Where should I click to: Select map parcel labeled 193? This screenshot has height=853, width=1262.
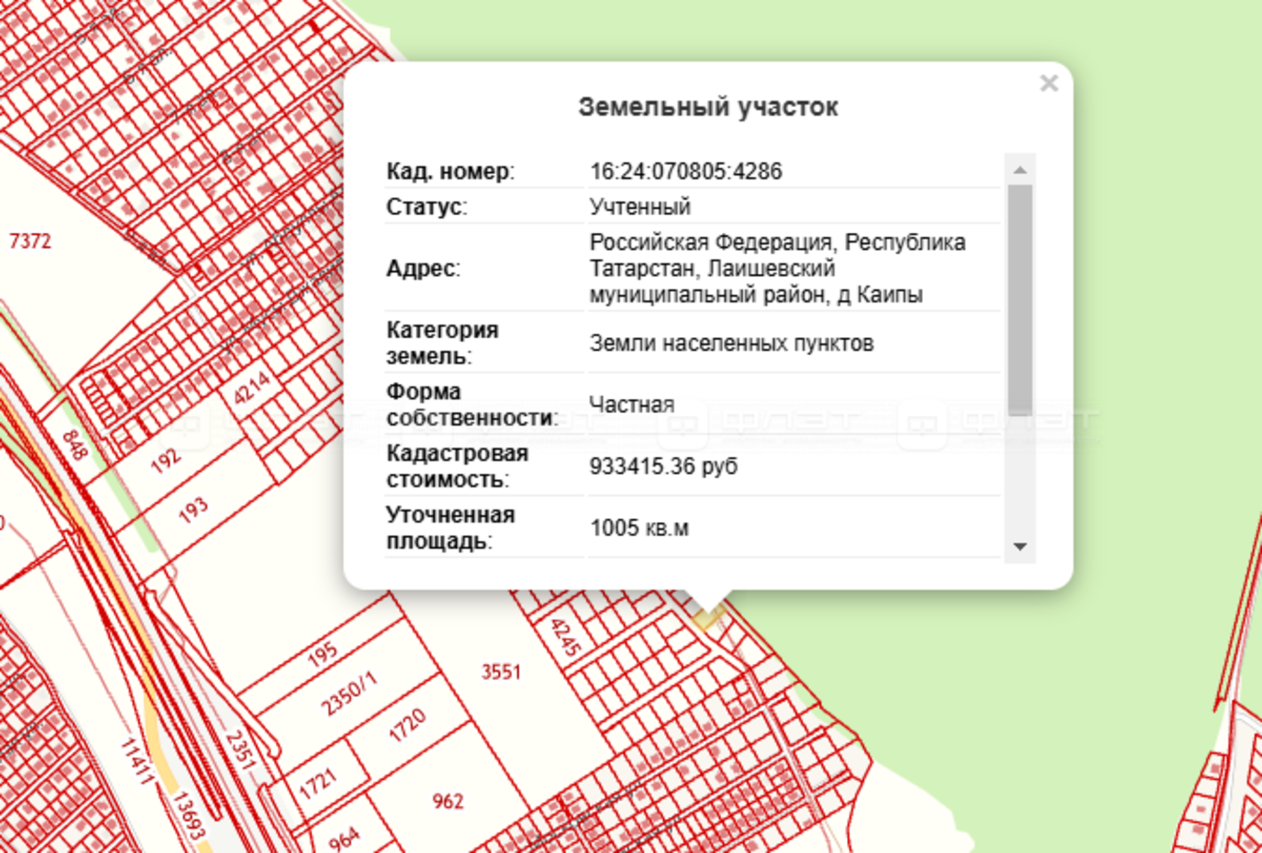193,510
